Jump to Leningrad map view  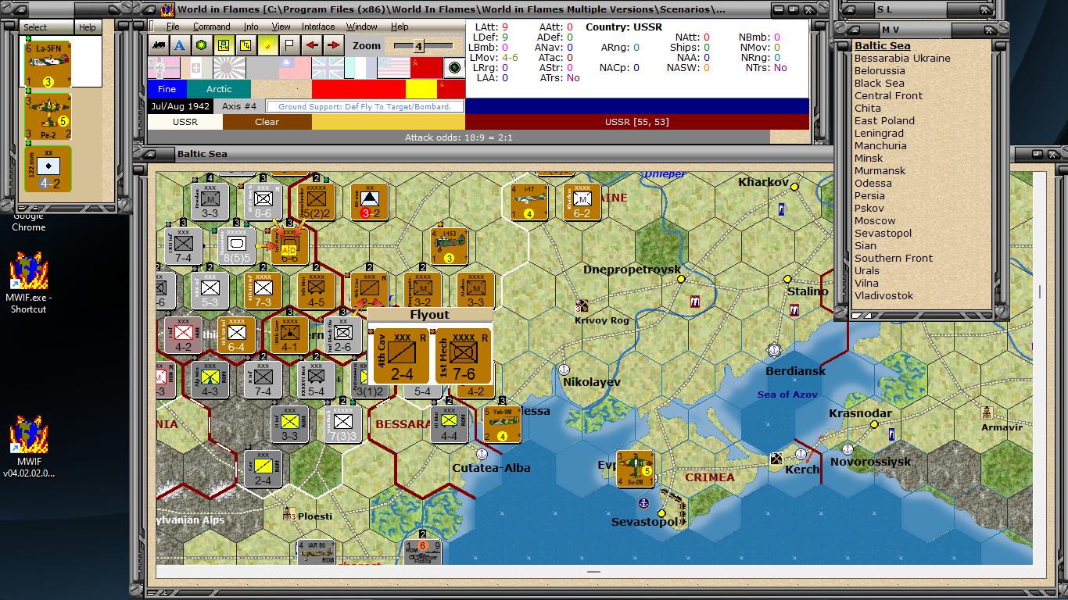coord(880,134)
